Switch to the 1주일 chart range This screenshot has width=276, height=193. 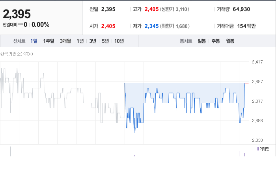pyautogui.click(x=48, y=41)
